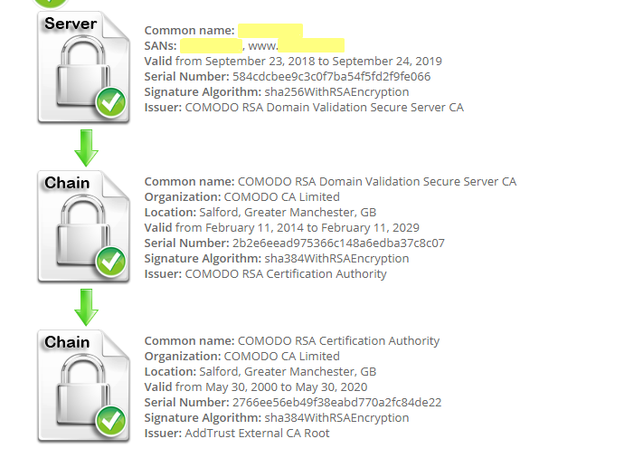
Task: Click the redacted www SANs domain
Action: click(311, 45)
